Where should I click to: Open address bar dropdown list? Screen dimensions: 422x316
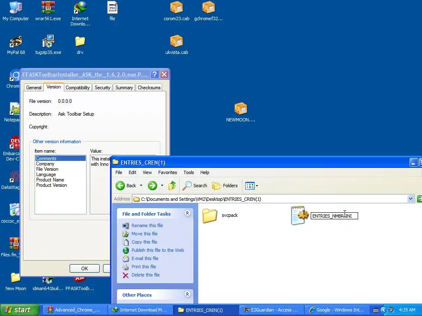(x=410, y=199)
